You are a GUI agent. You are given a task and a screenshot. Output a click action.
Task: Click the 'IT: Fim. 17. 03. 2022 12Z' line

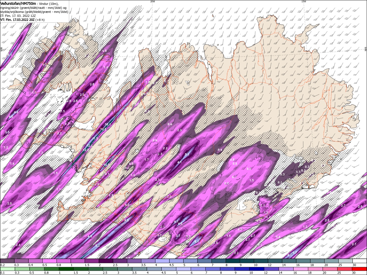pos(19,16)
